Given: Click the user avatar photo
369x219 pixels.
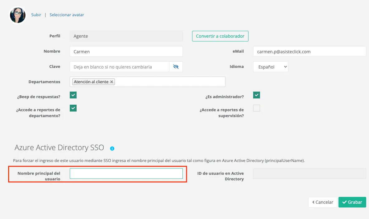Looking at the screenshot, I should [18, 15].
